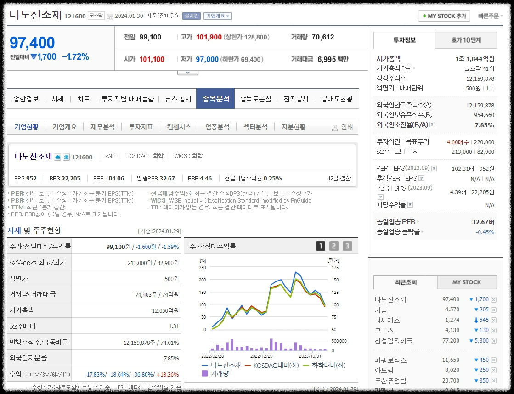Select the 섹터분석 sub-tab
Screen dimensions: 514x394
(255, 127)
